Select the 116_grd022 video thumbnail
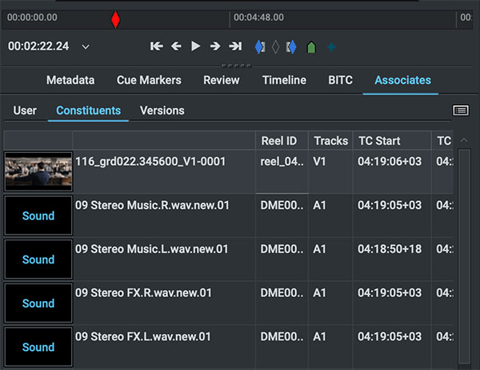This screenshot has width=480, height=370. click(38, 171)
